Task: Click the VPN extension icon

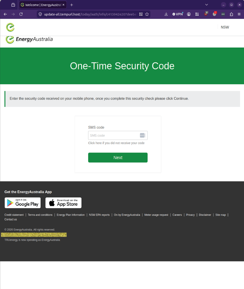Action: [177, 14]
